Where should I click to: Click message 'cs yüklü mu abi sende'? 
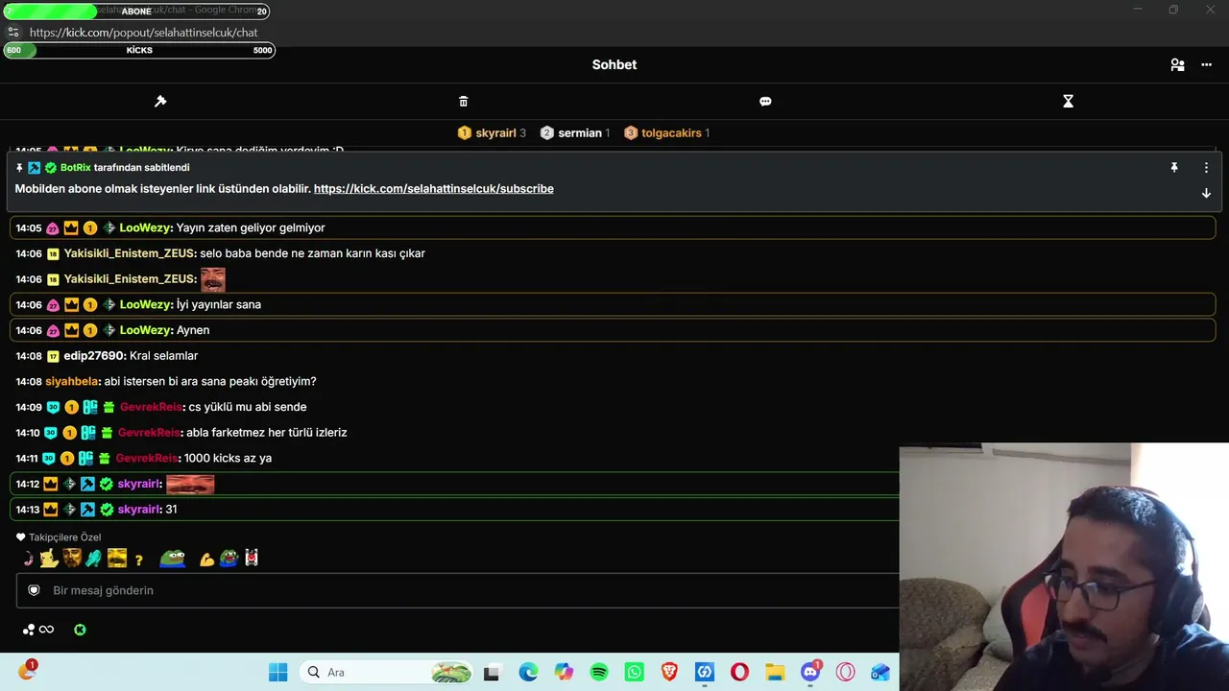coord(248,407)
